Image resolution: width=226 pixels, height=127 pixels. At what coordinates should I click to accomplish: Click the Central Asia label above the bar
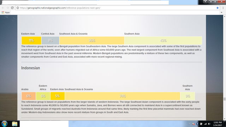(x=48, y=34)
